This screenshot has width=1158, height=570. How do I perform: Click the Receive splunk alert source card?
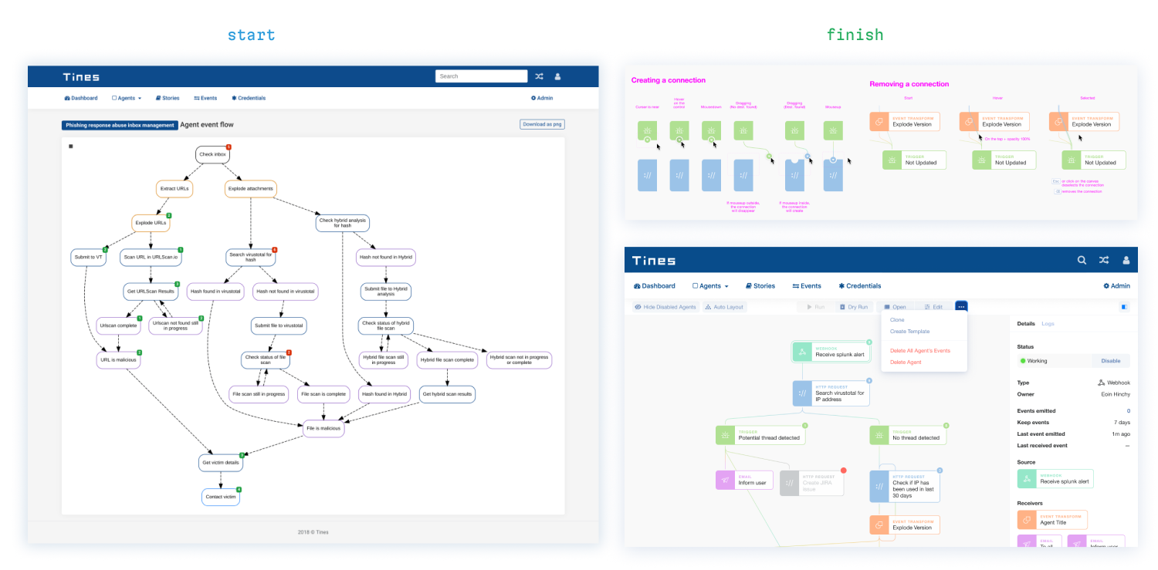tap(1055, 478)
